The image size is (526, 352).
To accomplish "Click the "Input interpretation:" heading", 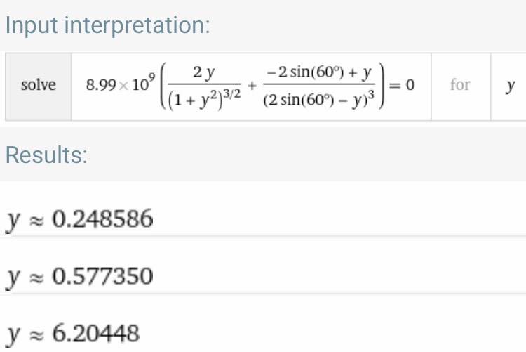I will click(108, 26).
